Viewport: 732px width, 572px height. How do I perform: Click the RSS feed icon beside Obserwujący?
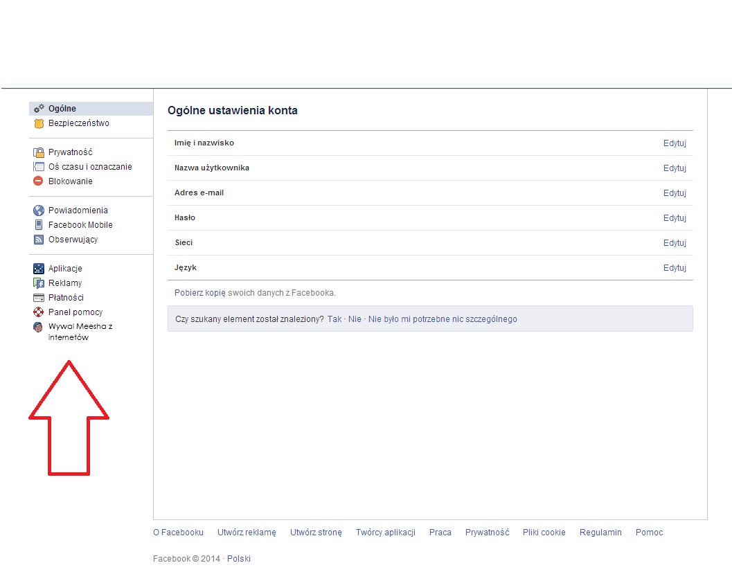click(39, 240)
